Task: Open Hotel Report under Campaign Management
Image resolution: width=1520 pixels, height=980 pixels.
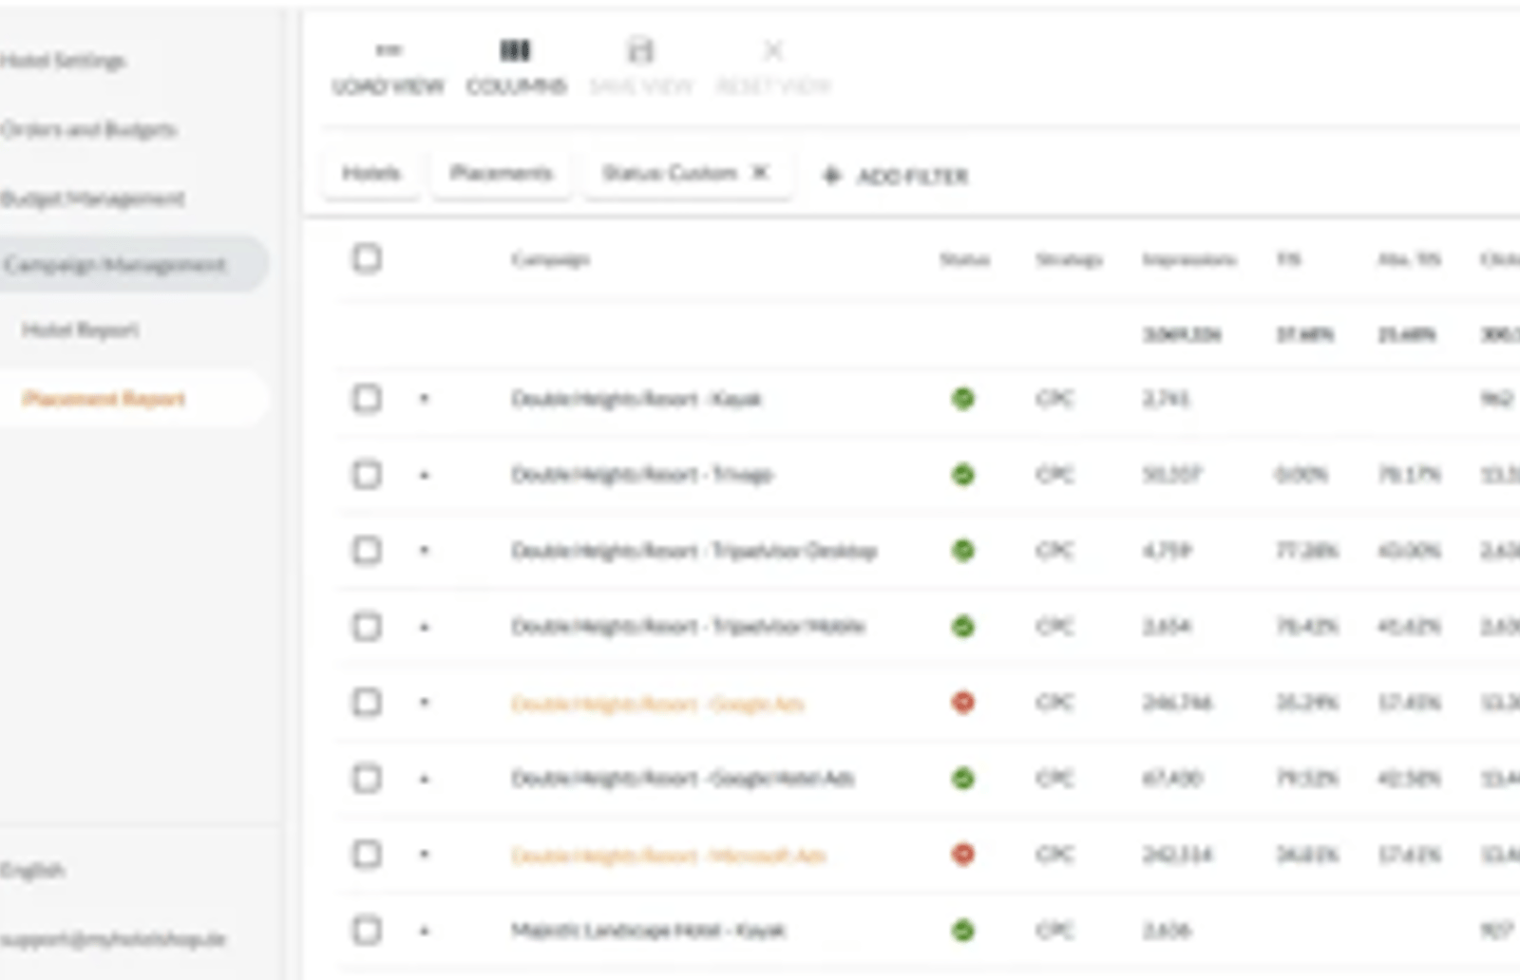Action: pyautogui.click(x=81, y=330)
